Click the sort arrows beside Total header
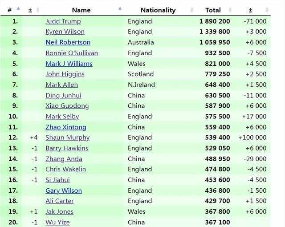 pyautogui.click(x=231, y=10)
